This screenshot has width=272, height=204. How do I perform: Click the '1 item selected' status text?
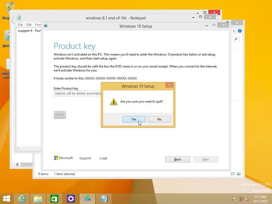(x=64, y=174)
